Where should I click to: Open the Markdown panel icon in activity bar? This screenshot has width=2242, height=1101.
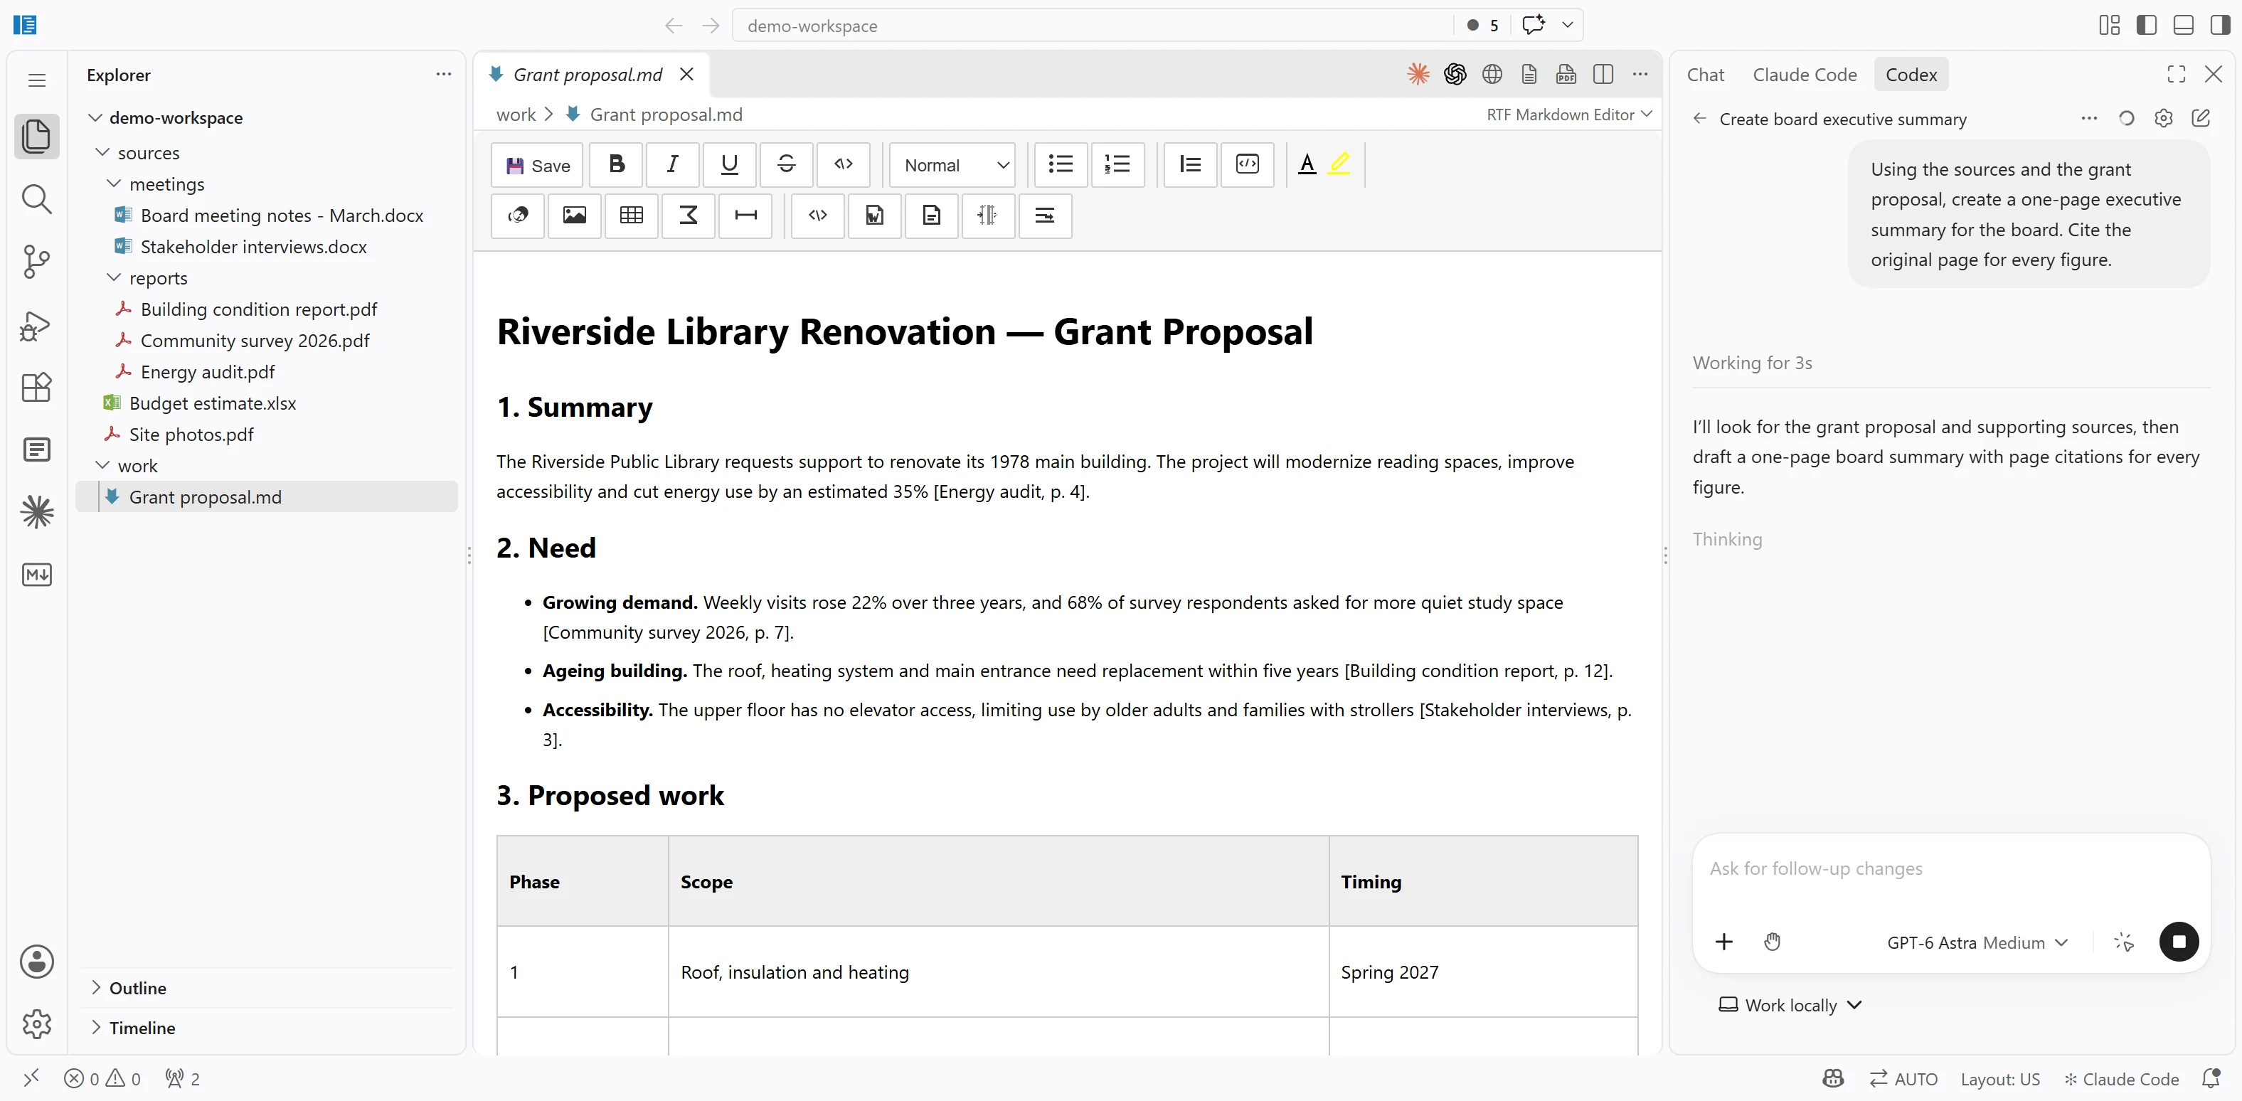36,575
